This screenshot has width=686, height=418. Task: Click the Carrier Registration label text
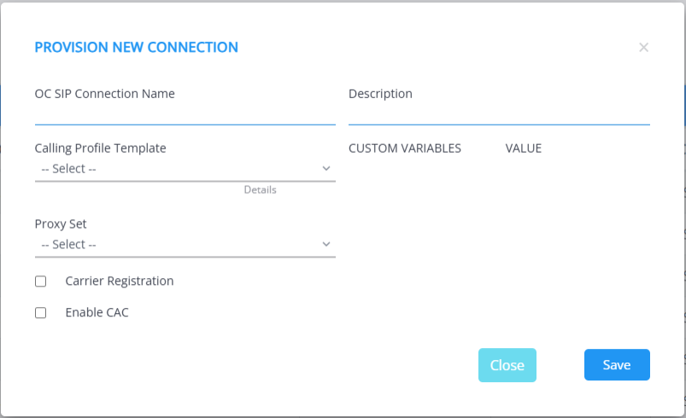[x=119, y=281]
